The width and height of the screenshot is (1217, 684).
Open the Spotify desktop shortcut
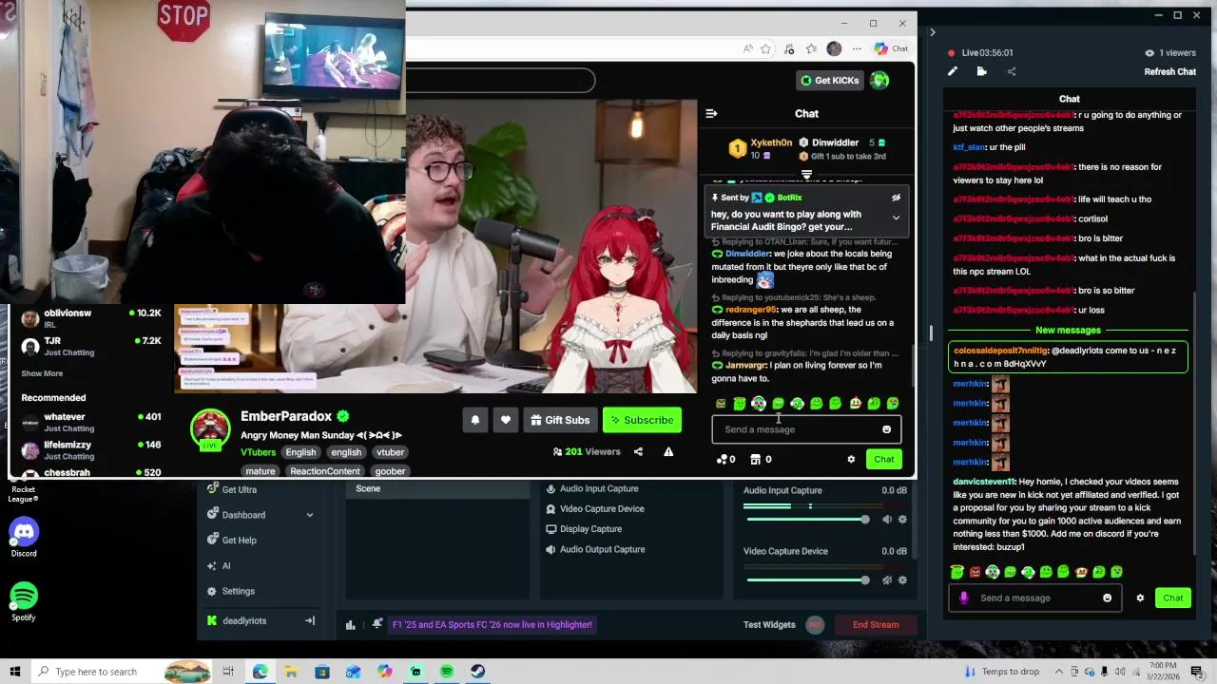point(24,602)
